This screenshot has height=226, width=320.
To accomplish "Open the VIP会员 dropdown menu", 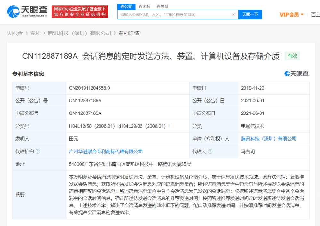I will [291, 15].
